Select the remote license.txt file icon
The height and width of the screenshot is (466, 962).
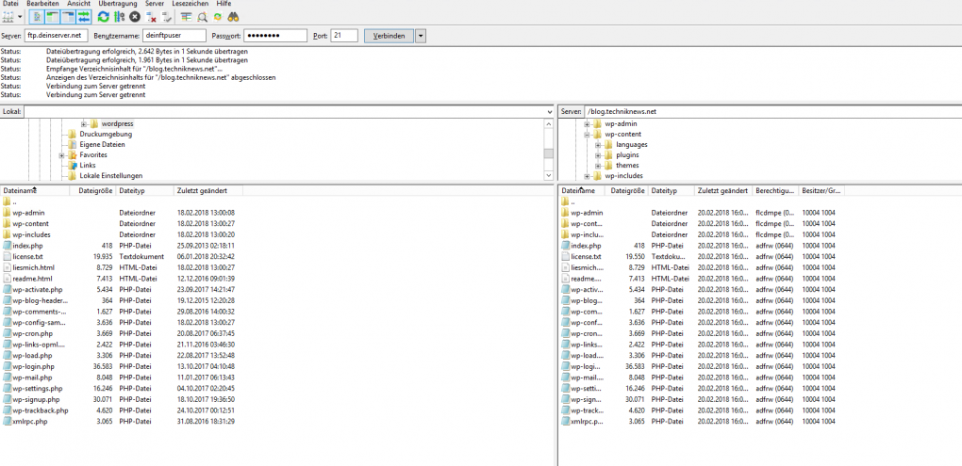coord(566,257)
